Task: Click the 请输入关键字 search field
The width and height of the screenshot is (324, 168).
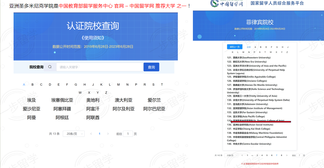Action: click(100, 67)
